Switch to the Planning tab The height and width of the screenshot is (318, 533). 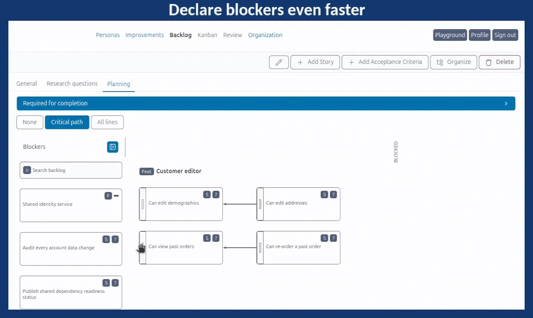coord(119,84)
